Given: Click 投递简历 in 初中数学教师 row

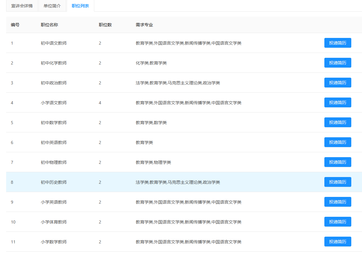Looking at the screenshot, I should point(338,123).
